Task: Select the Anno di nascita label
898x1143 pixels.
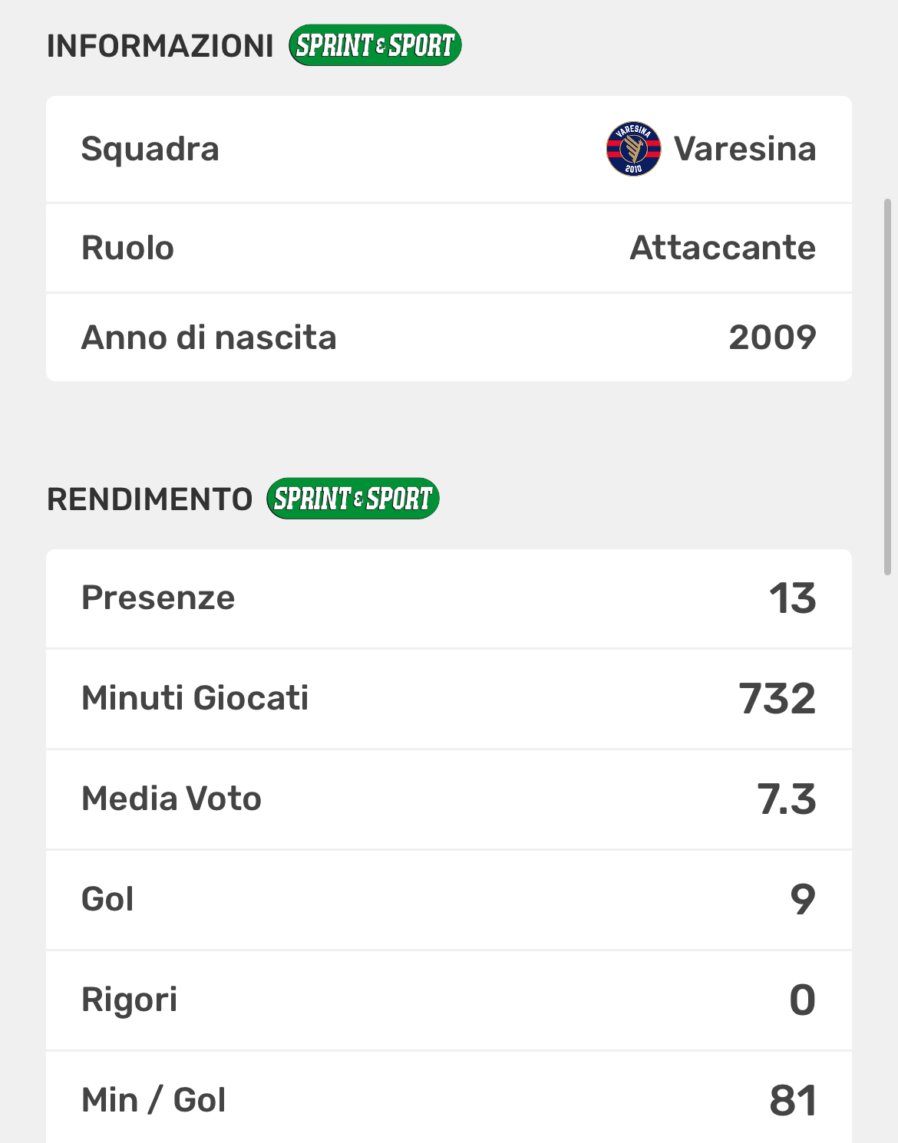Action: click(209, 338)
